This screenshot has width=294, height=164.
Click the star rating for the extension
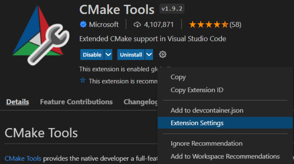click(x=209, y=25)
